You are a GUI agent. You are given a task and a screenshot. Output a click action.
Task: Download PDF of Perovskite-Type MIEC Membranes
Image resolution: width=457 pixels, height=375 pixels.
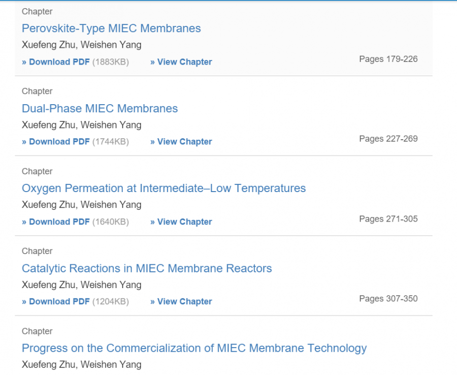click(56, 62)
